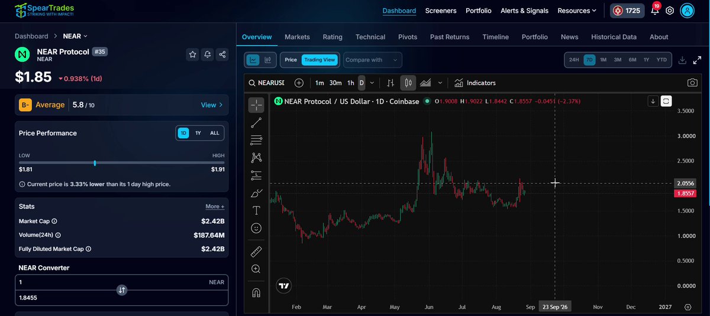Go to Screeners in top navigation
The height and width of the screenshot is (316, 710).
[x=441, y=11]
